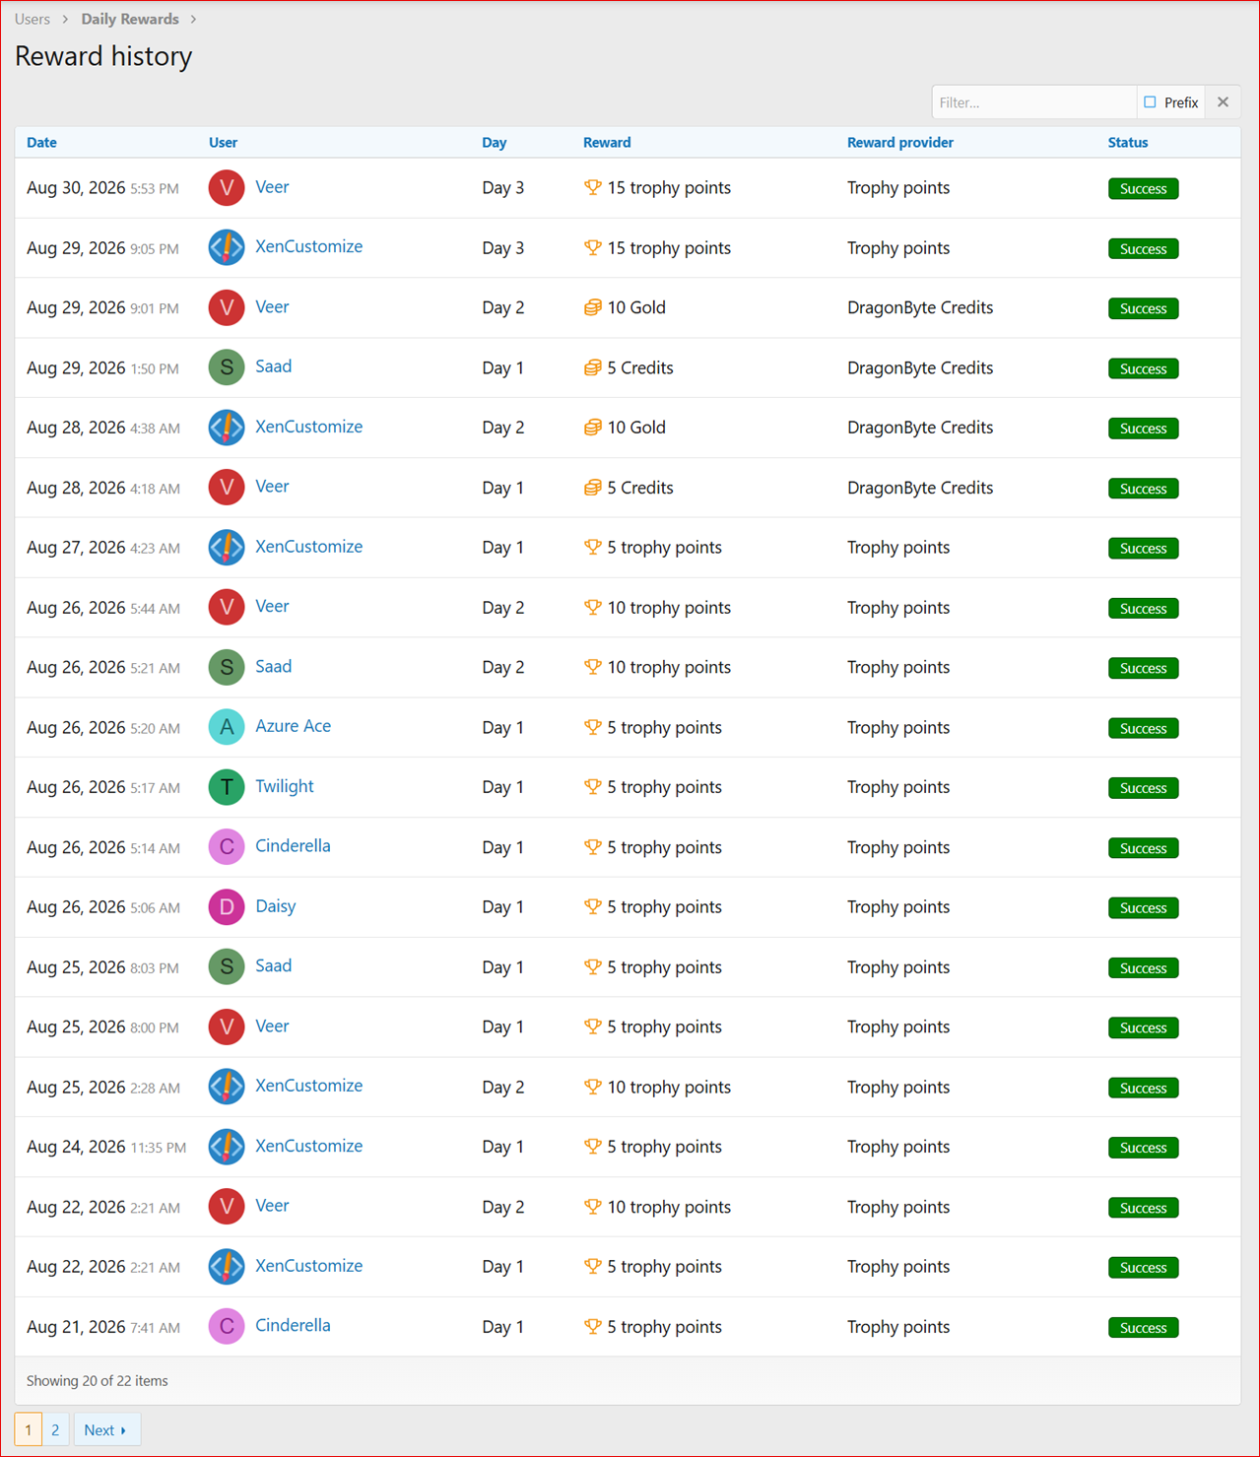Open Azure Ace user profile link
Screen dimensions: 1260x1457
point(293,726)
